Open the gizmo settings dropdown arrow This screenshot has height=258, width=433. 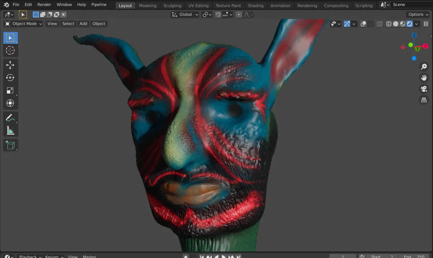pos(354,24)
